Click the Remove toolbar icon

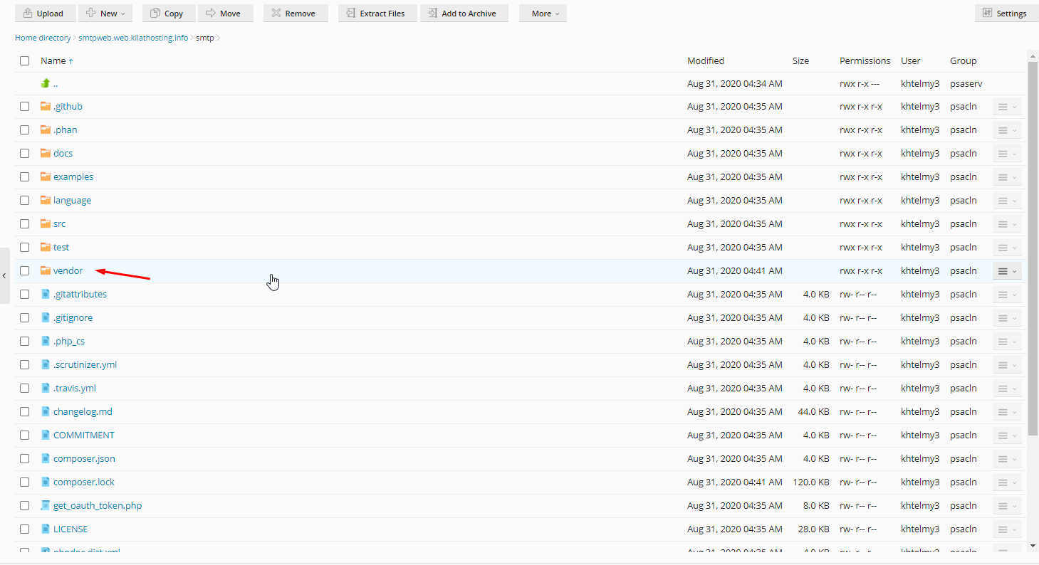coord(276,13)
